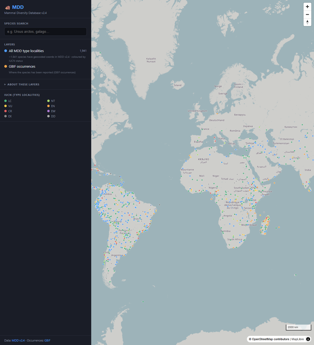
Task: Click the Angola map label
Action: tap(228, 216)
